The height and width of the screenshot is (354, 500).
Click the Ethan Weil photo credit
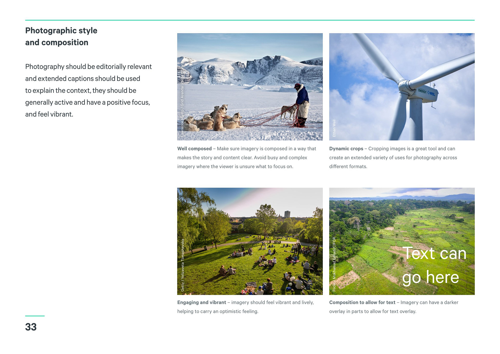334,128
